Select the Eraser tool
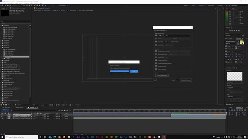This screenshot has width=248, height=139. point(40,5)
